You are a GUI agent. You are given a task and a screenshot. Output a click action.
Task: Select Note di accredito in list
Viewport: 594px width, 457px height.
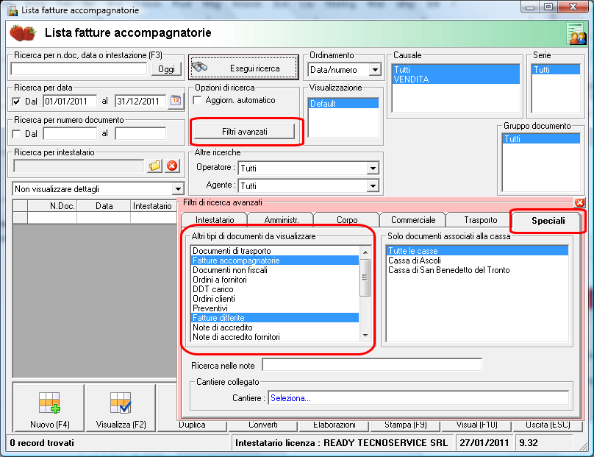(x=275, y=327)
